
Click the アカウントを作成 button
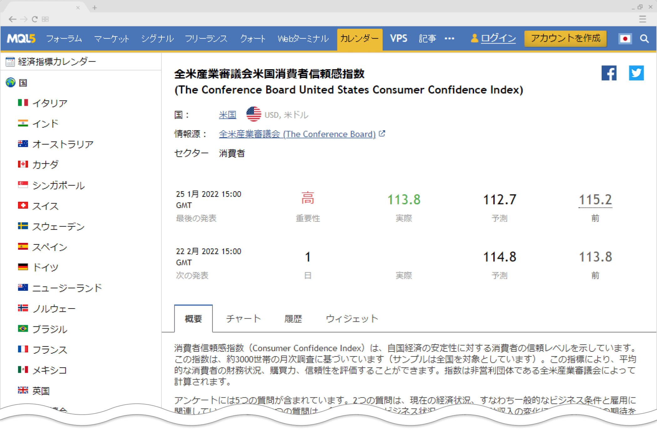pyautogui.click(x=566, y=38)
